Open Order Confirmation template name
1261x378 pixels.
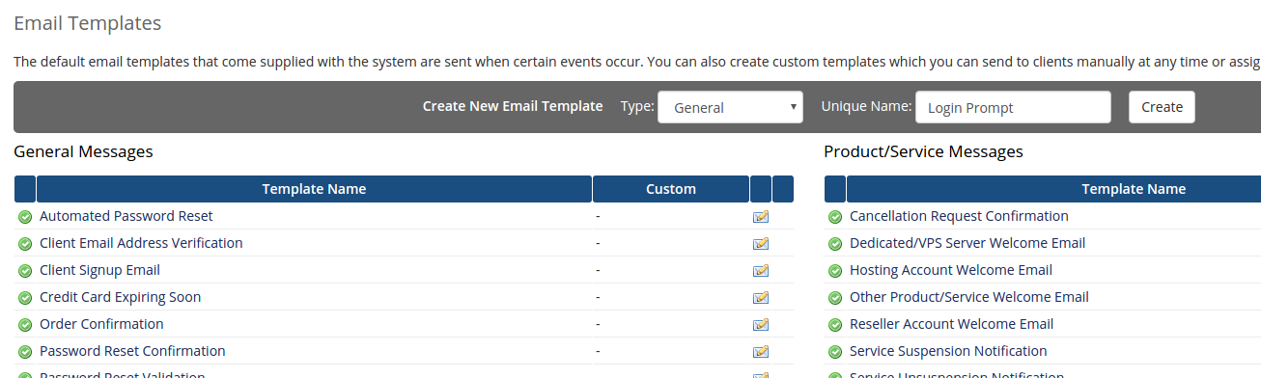101,324
